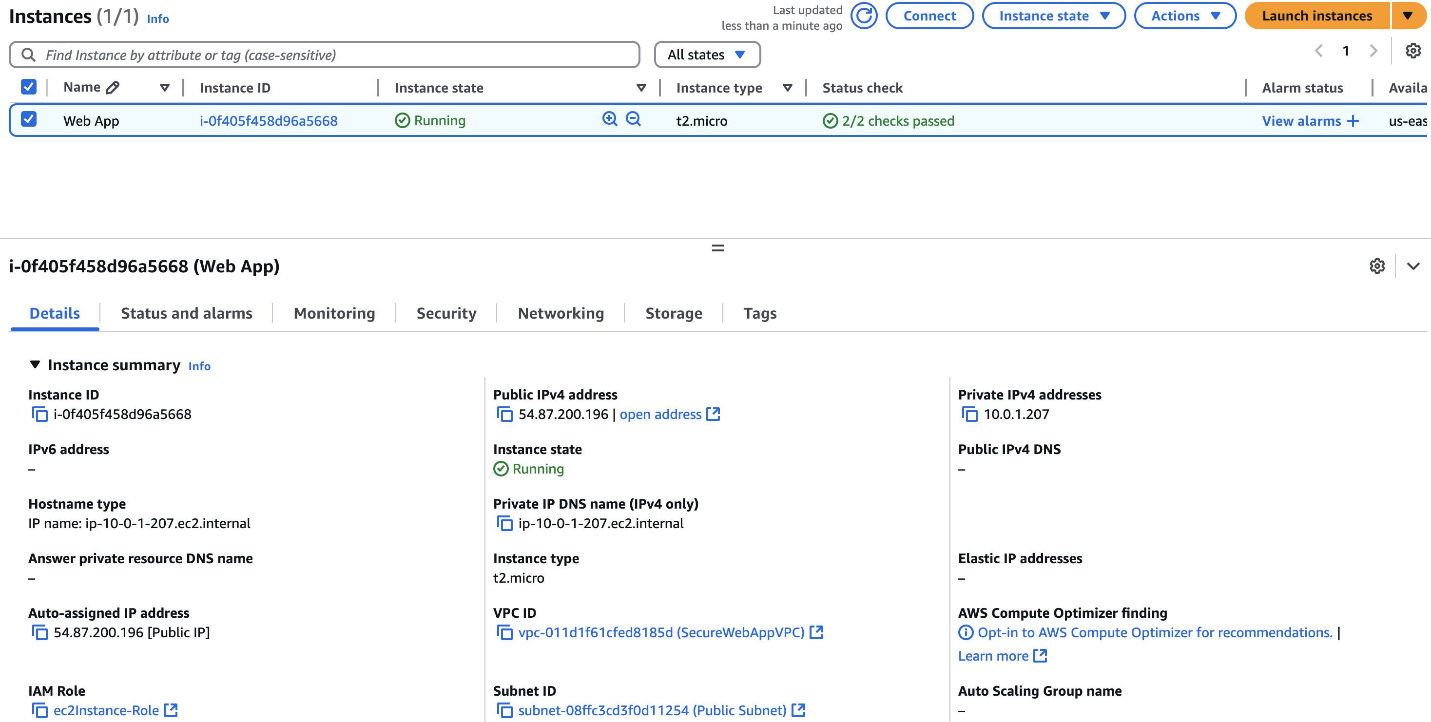Image resolution: width=1431 pixels, height=722 pixels.
Task: Open the Actions dropdown
Action: (1184, 16)
